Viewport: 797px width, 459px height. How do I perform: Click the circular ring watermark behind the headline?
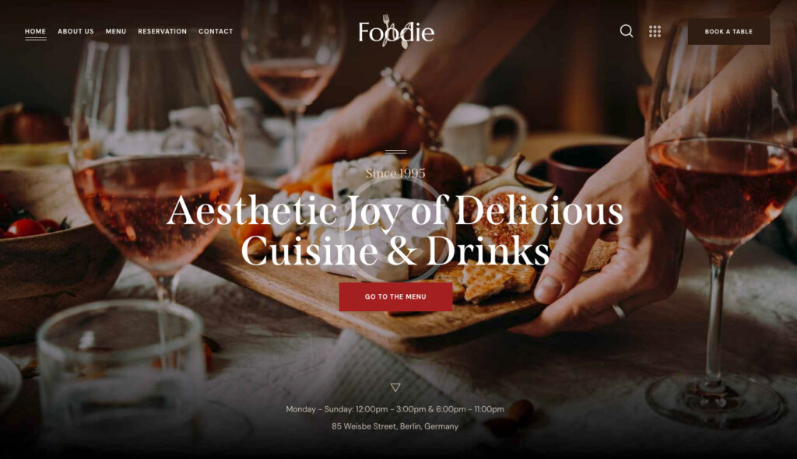[x=396, y=228]
